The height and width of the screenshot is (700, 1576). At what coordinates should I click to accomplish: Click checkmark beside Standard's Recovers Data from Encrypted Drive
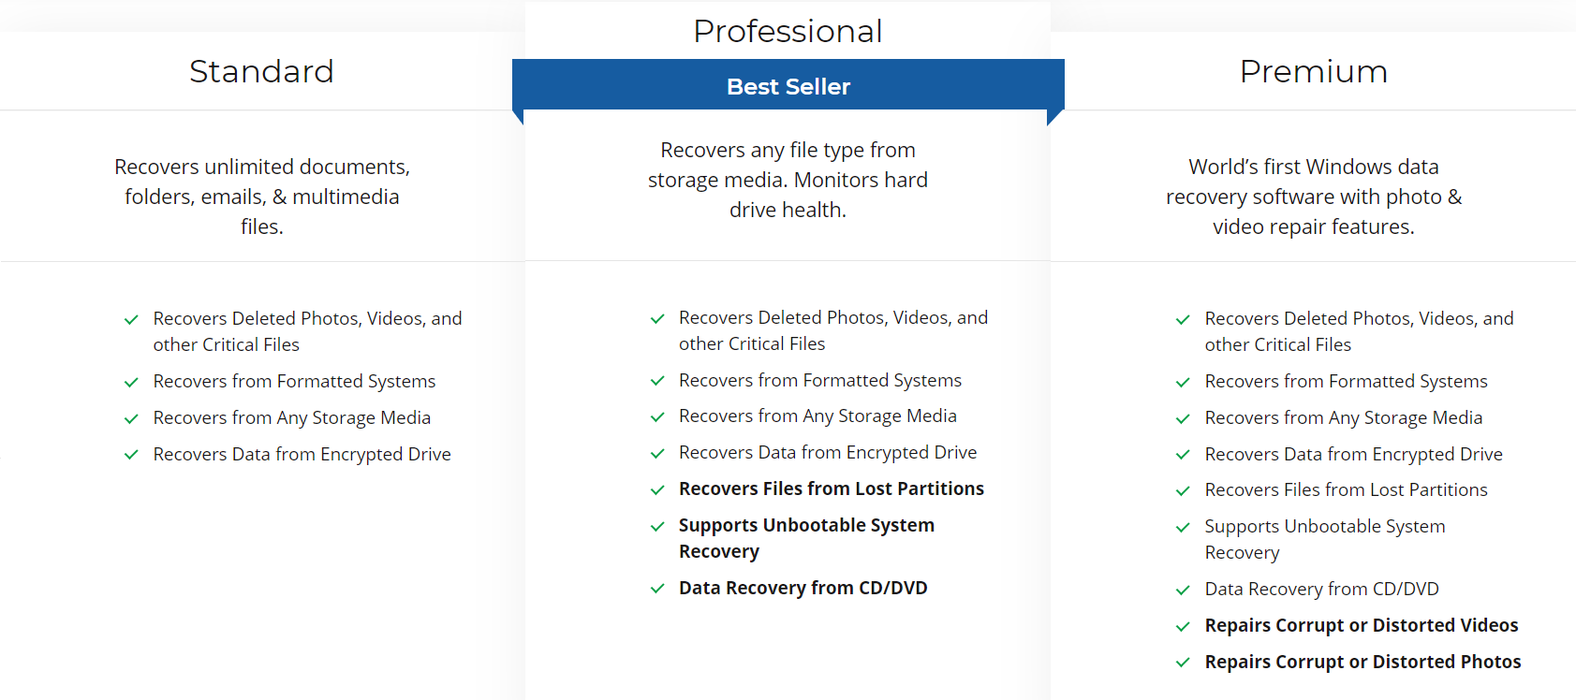(131, 456)
